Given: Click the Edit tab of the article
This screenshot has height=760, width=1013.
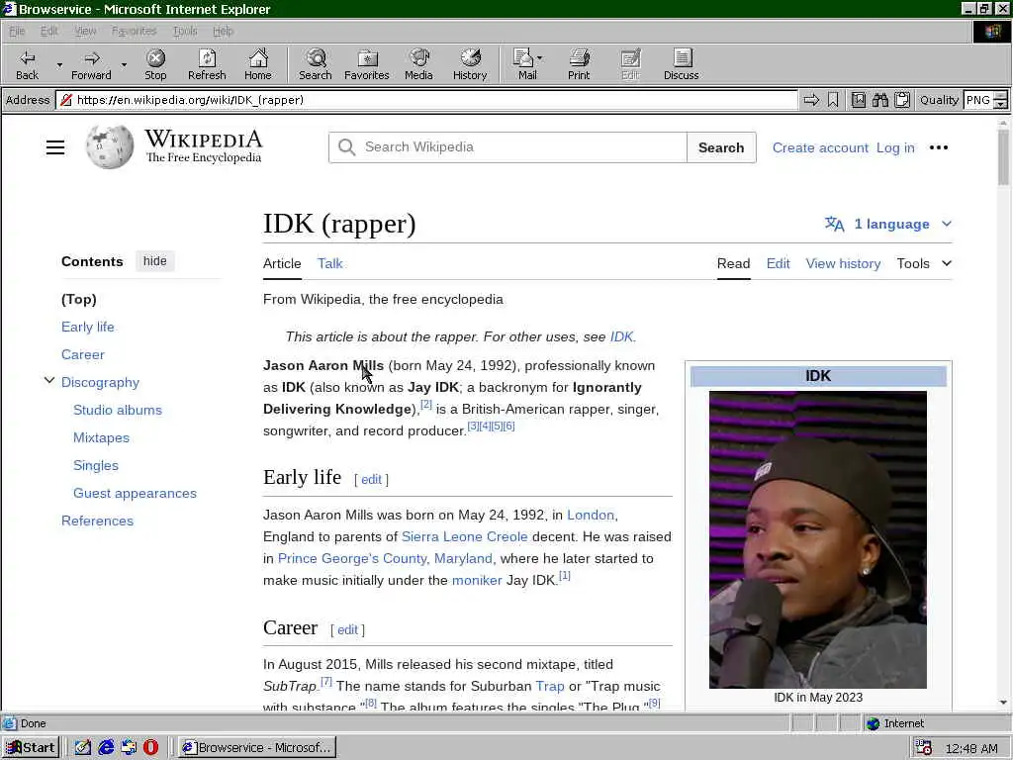Looking at the screenshot, I should 778,263.
